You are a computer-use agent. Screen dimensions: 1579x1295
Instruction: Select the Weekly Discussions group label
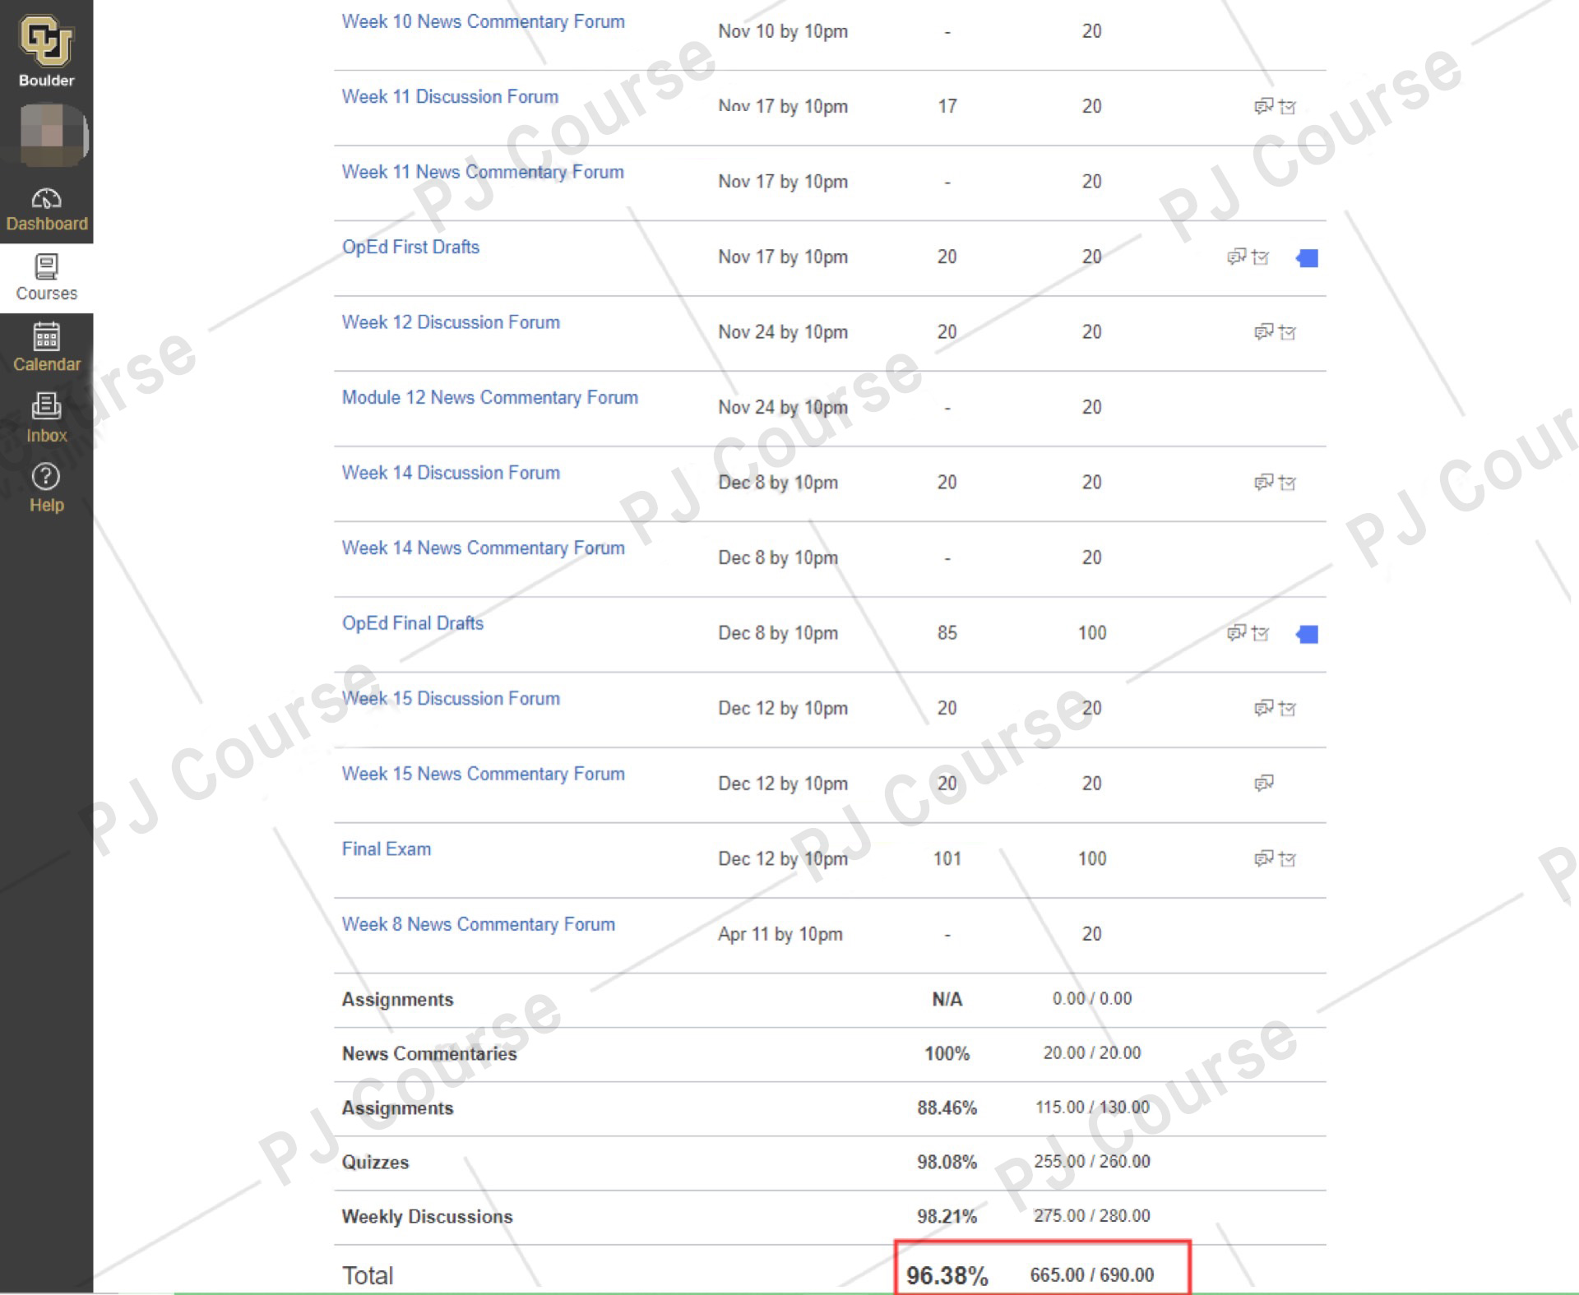click(x=427, y=1217)
